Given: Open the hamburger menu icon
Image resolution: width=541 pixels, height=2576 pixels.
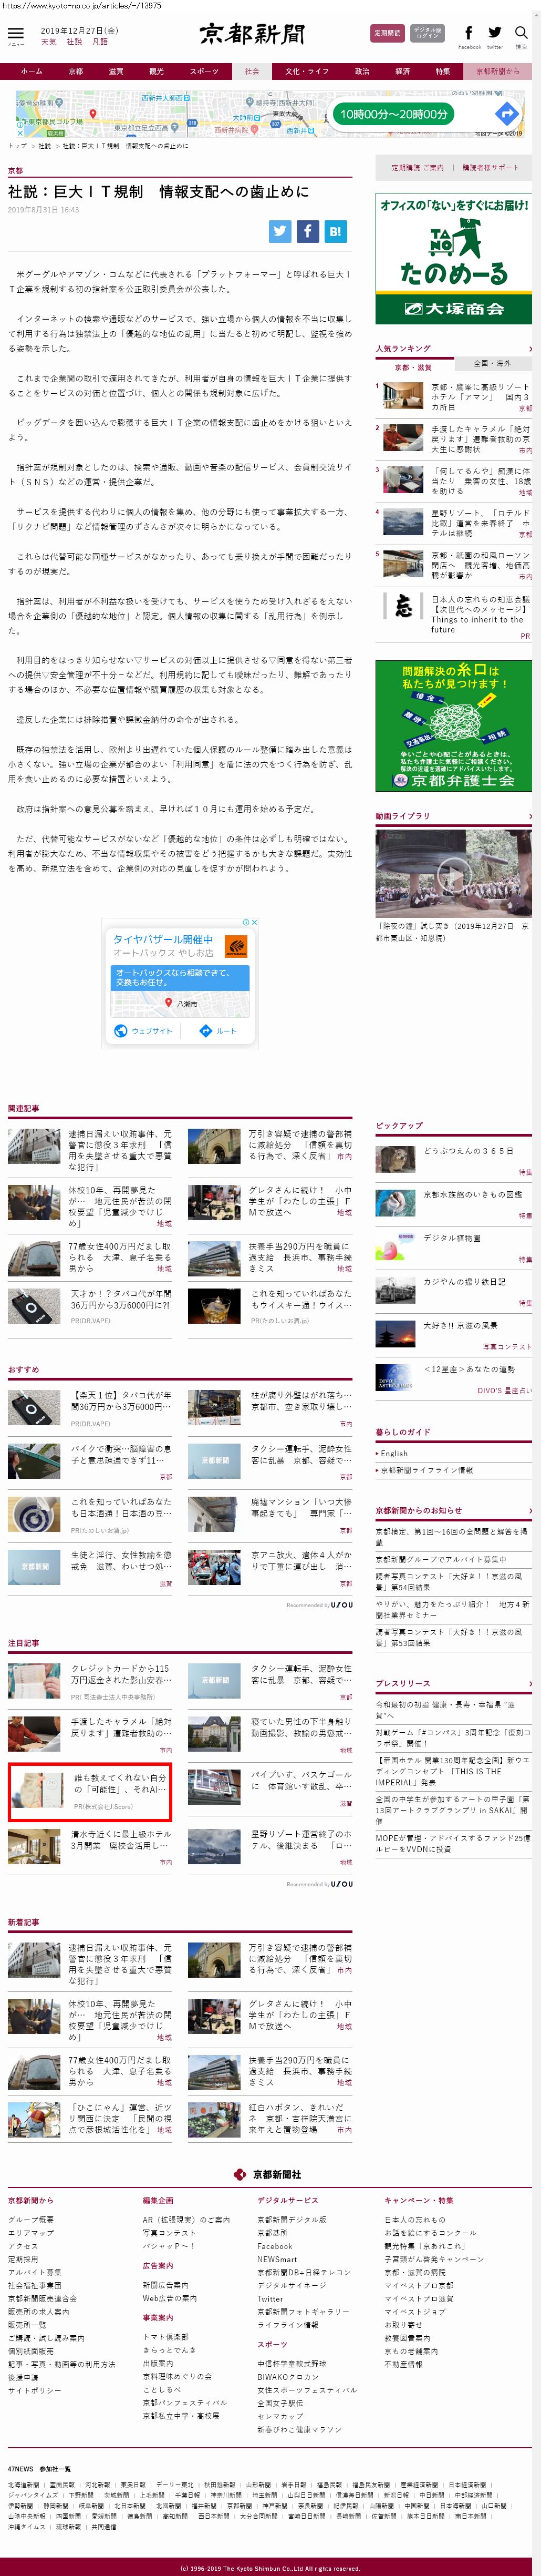Looking at the screenshot, I should coord(15,33).
